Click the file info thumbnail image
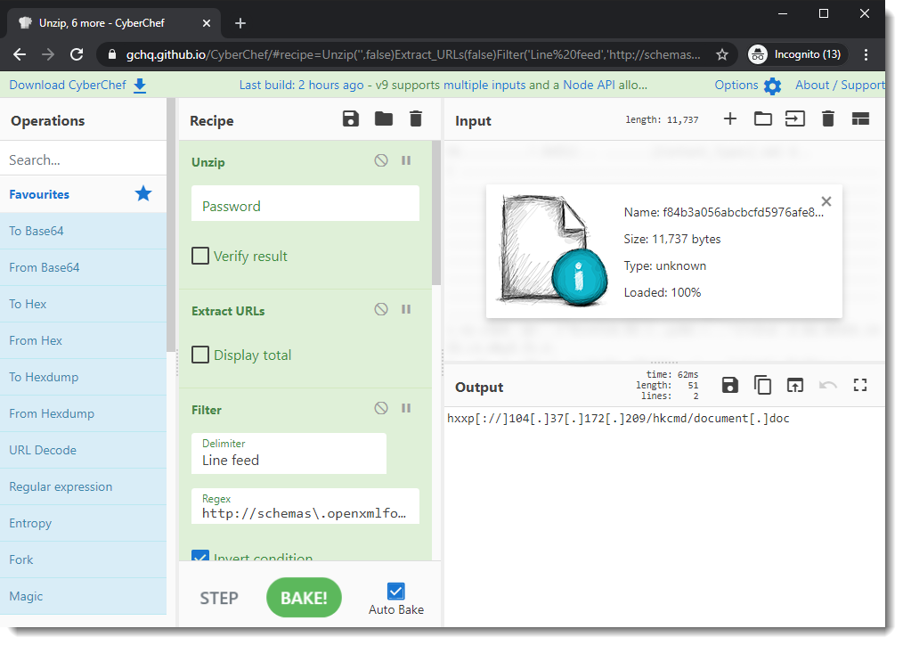The image size is (903, 645). click(x=554, y=250)
